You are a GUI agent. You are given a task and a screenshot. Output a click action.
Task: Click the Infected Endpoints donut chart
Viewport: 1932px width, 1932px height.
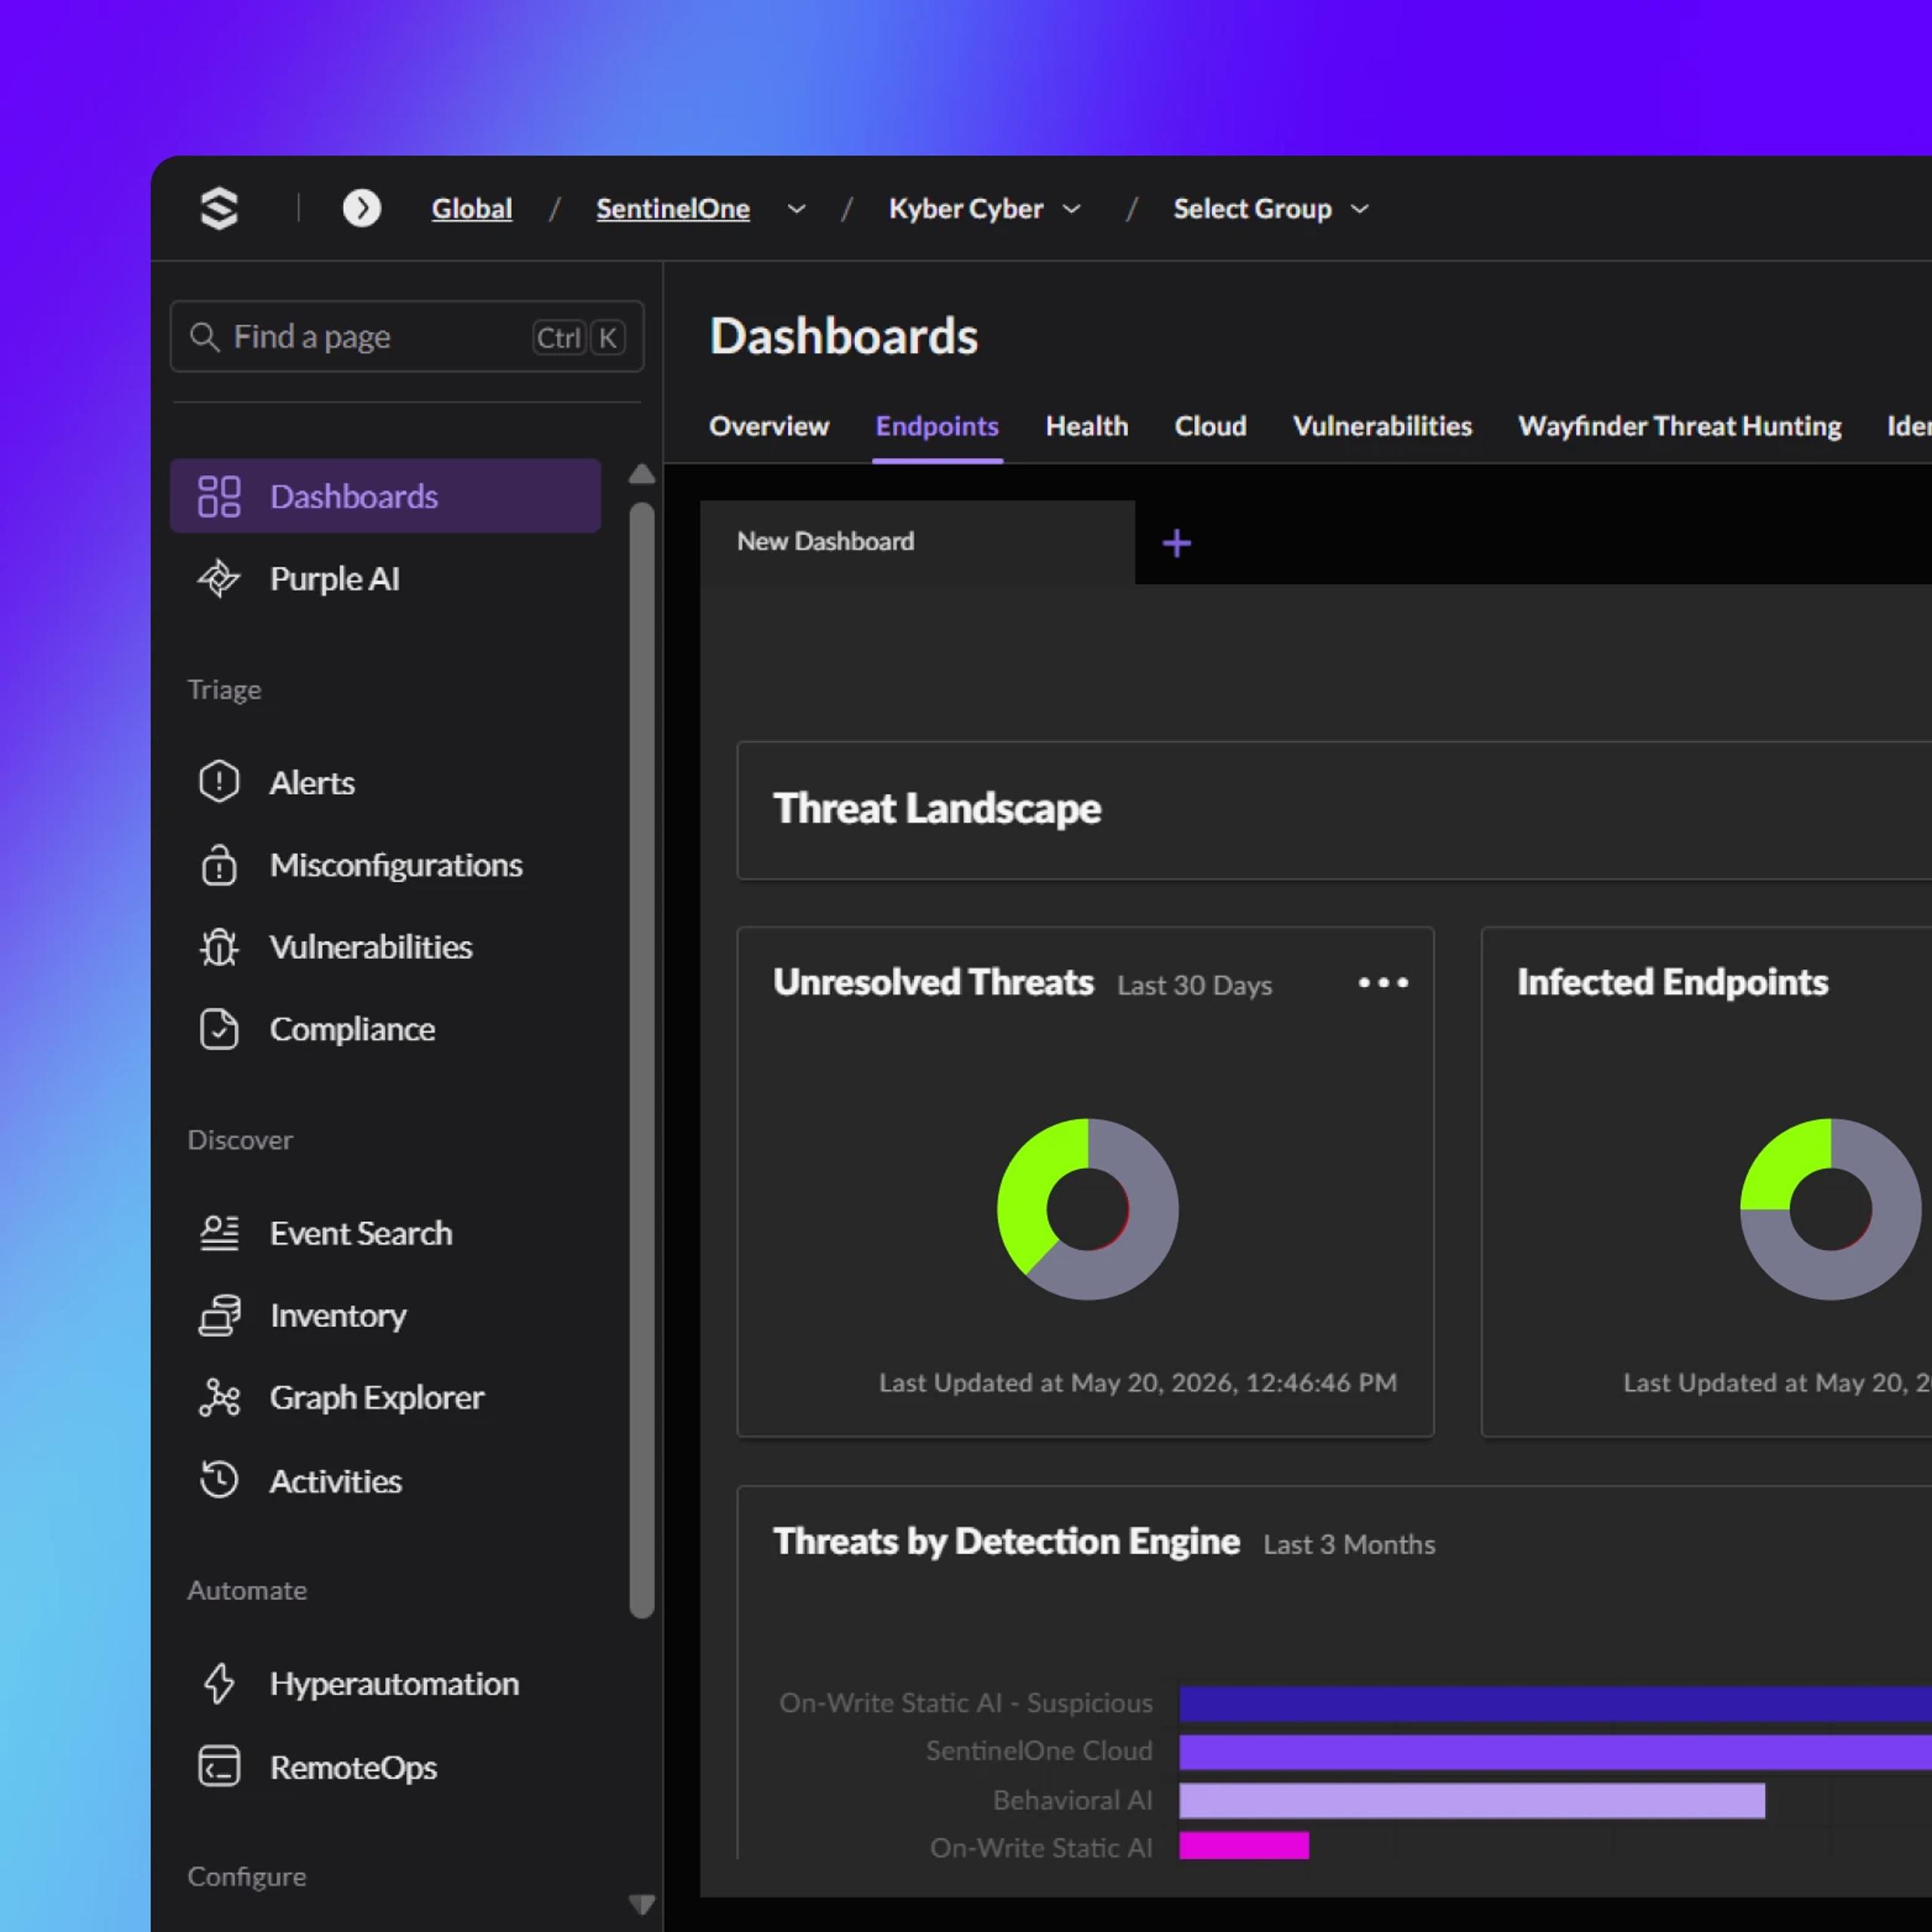tap(1830, 1208)
